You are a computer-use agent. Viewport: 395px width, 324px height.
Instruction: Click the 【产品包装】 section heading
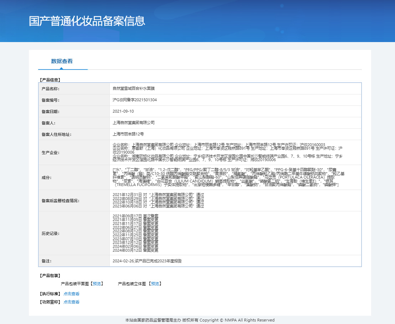(x=50, y=276)
